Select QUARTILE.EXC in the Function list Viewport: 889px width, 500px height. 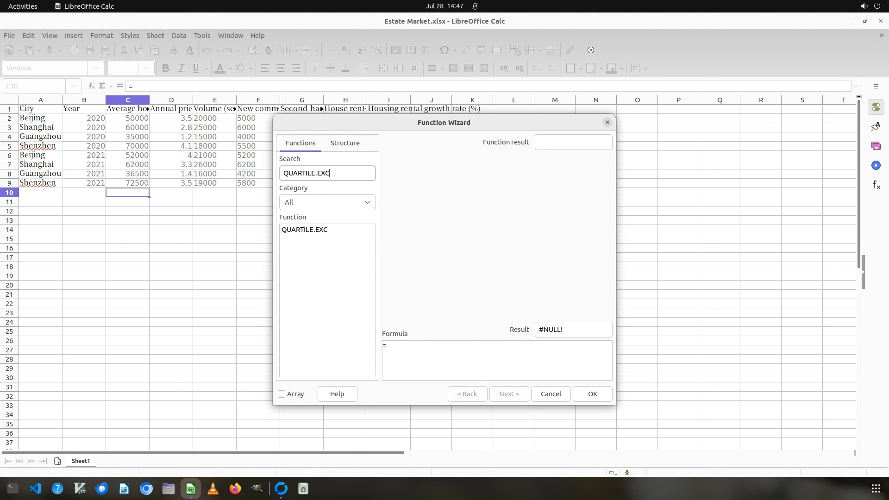point(304,230)
